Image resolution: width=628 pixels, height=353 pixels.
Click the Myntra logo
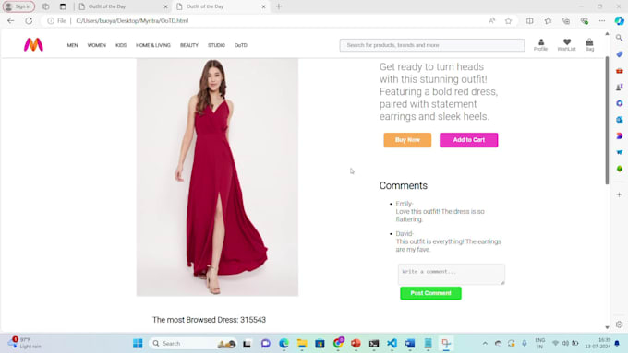tap(33, 45)
